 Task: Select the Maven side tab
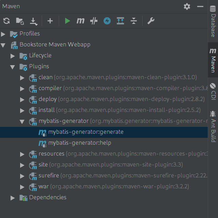(213, 60)
